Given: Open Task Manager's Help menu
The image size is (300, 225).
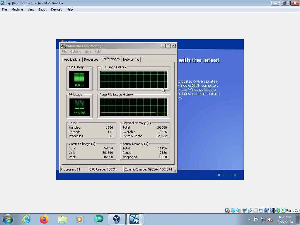Looking at the screenshot, I should click(x=97, y=52).
